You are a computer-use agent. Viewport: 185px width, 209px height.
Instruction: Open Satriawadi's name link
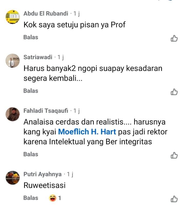tap(38, 57)
